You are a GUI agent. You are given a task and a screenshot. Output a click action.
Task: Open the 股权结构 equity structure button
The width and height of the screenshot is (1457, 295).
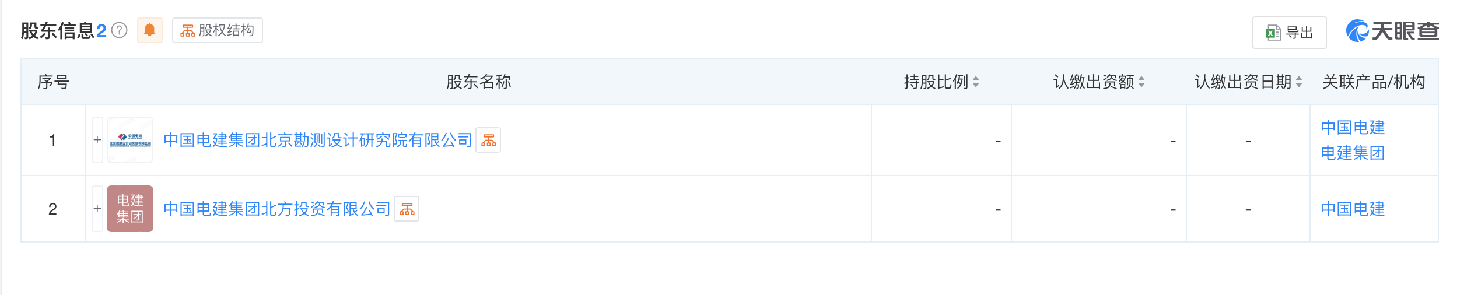(218, 30)
